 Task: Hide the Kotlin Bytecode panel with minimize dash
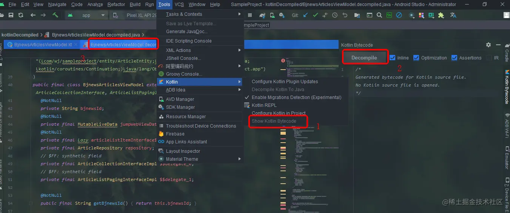click(498, 45)
